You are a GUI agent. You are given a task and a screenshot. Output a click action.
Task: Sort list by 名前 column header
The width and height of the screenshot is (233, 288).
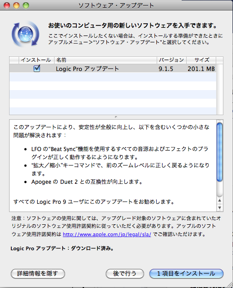coord(105,60)
